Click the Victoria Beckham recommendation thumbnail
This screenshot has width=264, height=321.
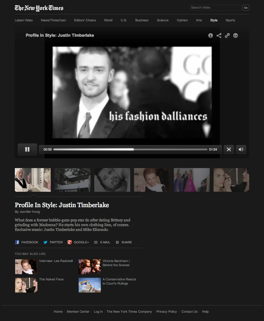click(x=90, y=267)
